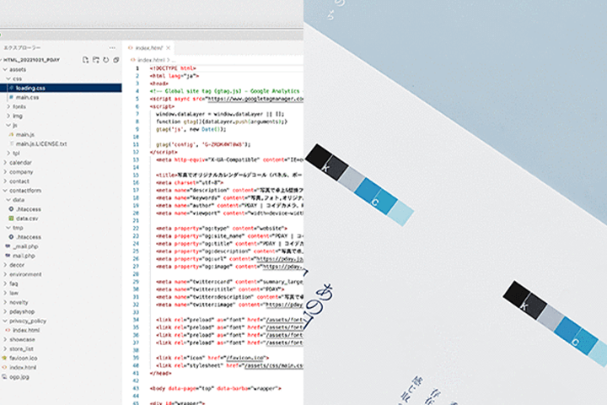Click the <!DOCTYPE html> text on line 1
This screenshot has height=405, width=607.
pyautogui.click(x=173, y=68)
